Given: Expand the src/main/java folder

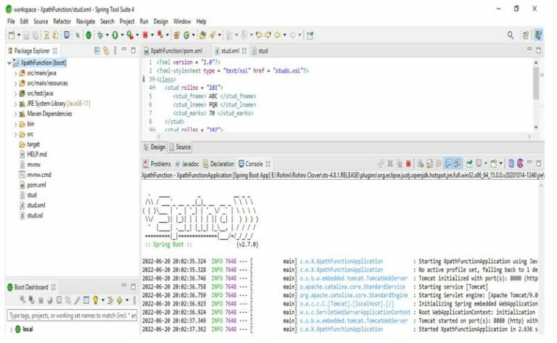Looking at the screenshot, I should [x=16, y=73].
